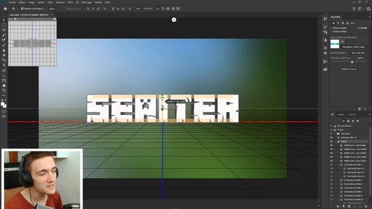Viewport: 372px width, 209px height.
Task: Open the Calque dropdown in the options bar
Action: click(53, 9)
